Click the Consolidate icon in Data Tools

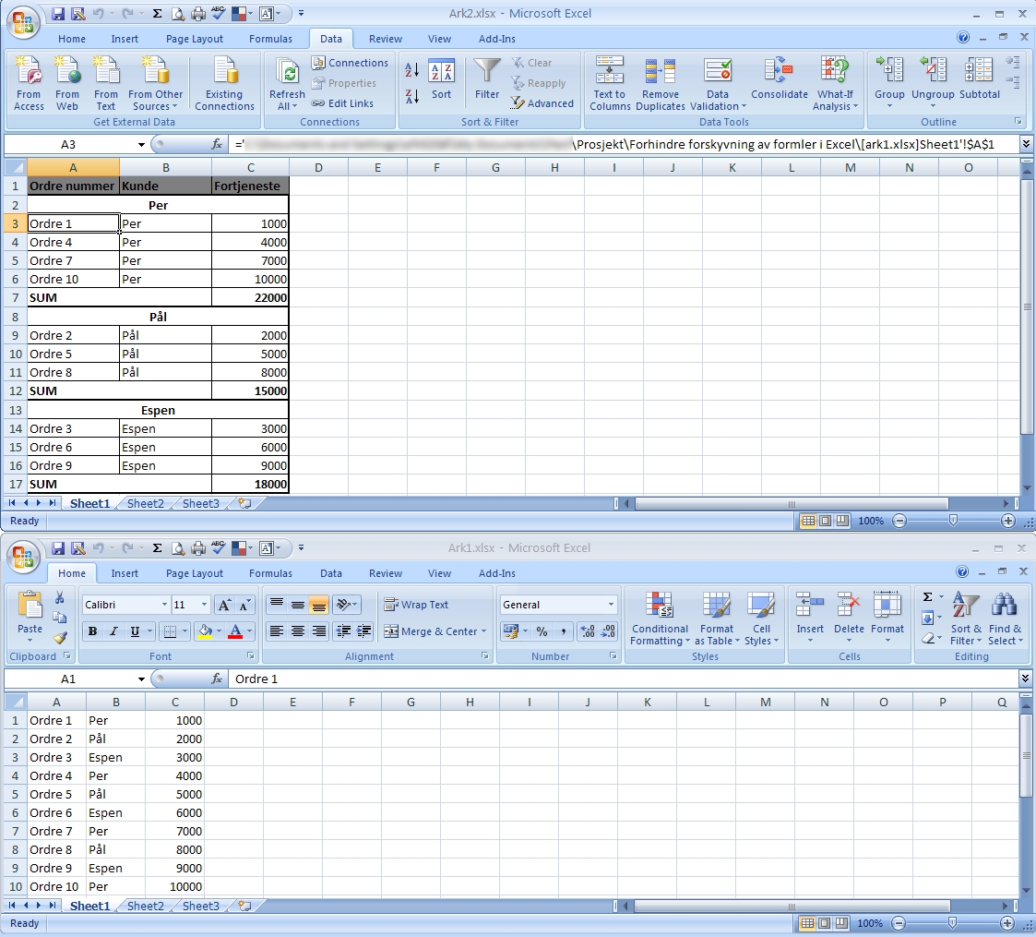tap(779, 72)
